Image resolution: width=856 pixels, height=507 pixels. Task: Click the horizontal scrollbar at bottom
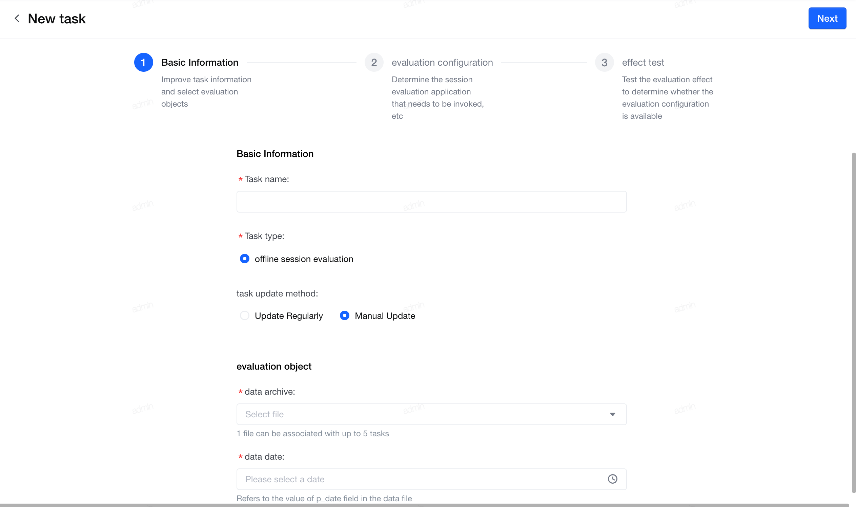[424, 505]
